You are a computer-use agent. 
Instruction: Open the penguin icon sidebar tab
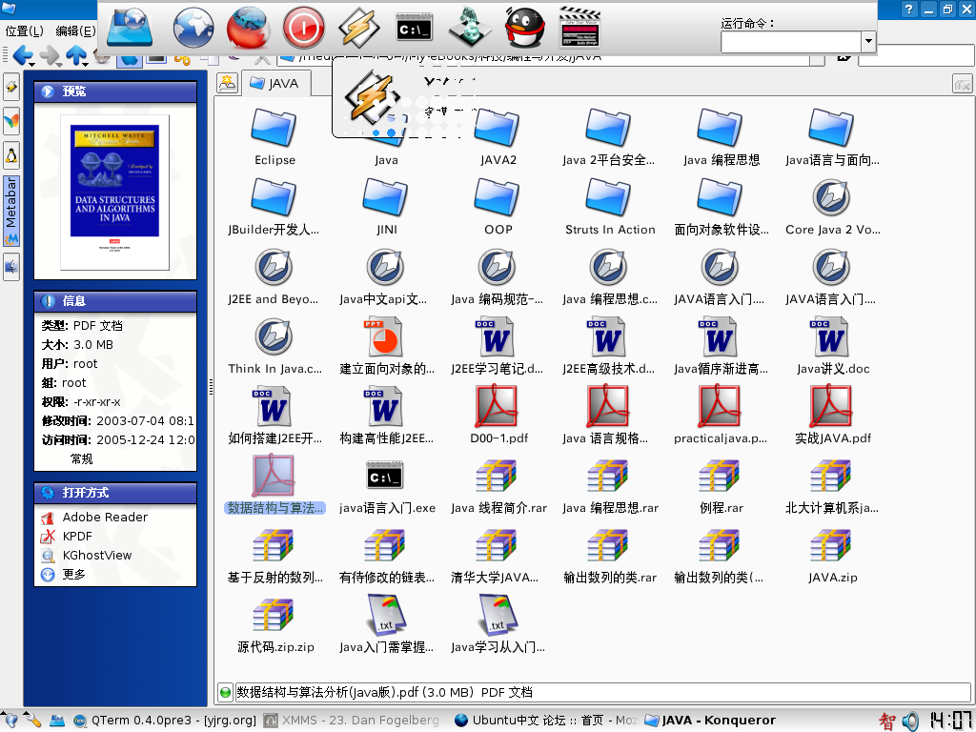coord(11,155)
